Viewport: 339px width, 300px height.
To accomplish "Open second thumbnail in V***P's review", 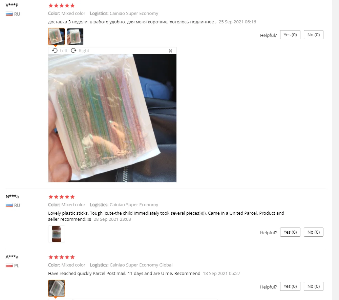I will 75,37.
